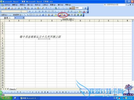134x100 pixels.
Task: Click the formatting toolbar red Font Color A
Action: tap(84, 11)
